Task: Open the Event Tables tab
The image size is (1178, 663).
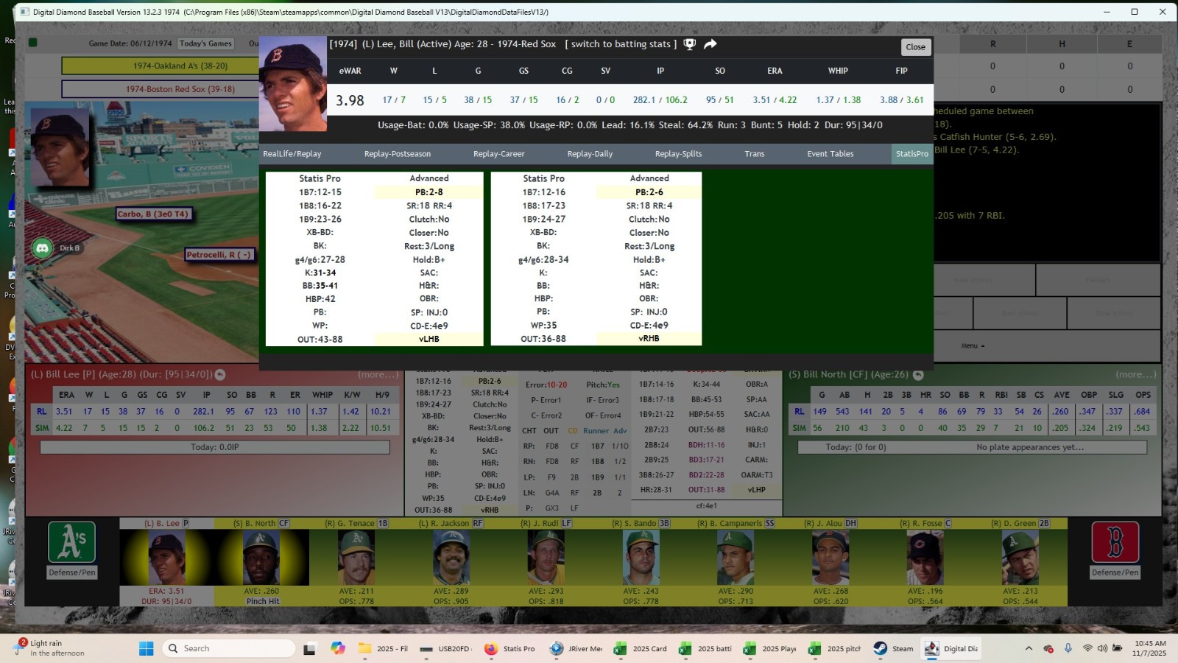Action: 830,154
